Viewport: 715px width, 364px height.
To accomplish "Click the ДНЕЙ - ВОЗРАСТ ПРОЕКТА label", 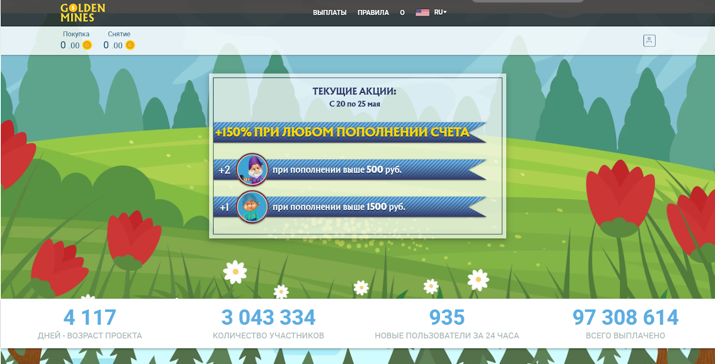I will tap(90, 335).
